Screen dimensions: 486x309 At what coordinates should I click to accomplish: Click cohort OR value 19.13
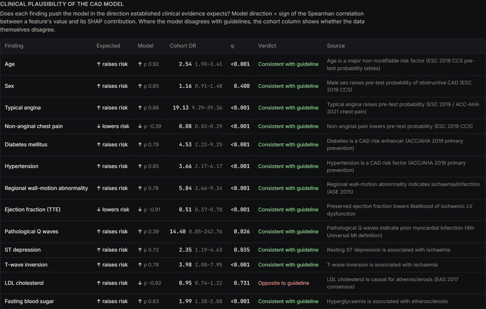click(181, 108)
